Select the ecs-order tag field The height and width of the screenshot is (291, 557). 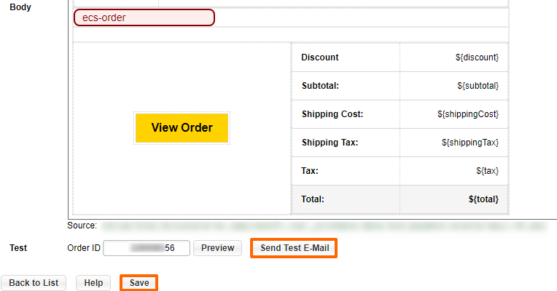pyautogui.click(x=144, y=17)
